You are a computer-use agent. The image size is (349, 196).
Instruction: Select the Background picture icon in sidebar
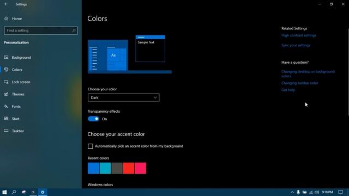click(6, 57)
